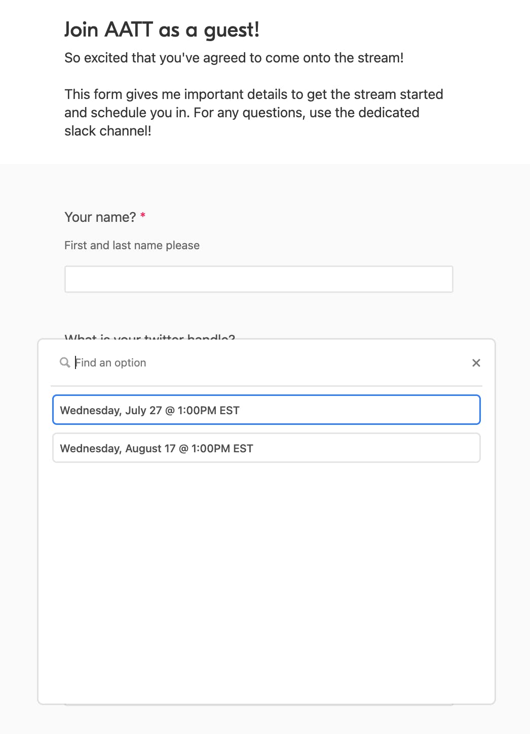Click the "Your name?" question label
Screen dimensions: 530x734
(100, 217)
